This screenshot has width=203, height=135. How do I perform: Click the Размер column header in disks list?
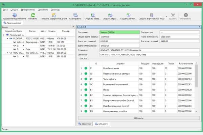(66, 31)
